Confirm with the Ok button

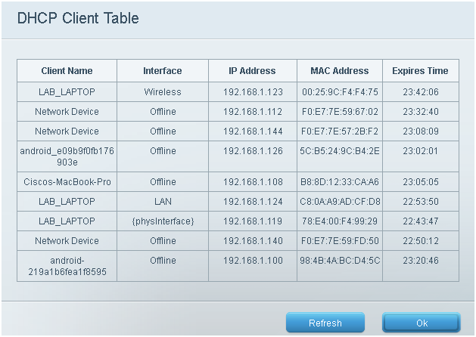422,323
